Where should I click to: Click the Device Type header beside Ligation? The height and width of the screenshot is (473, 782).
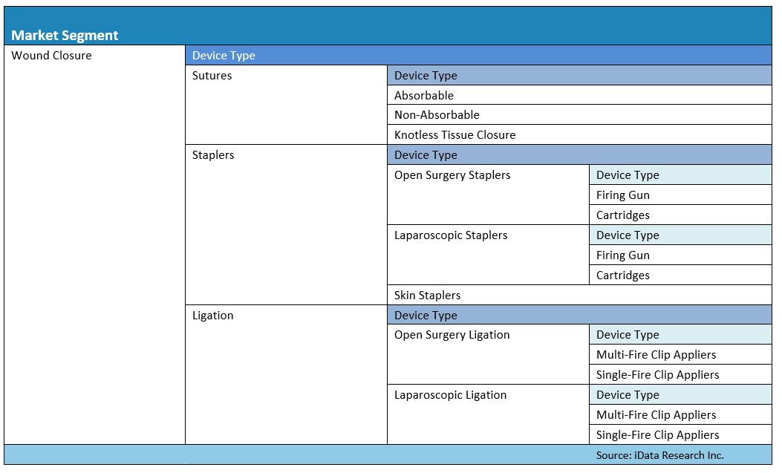pyautogui.click(x=579, y=315)
